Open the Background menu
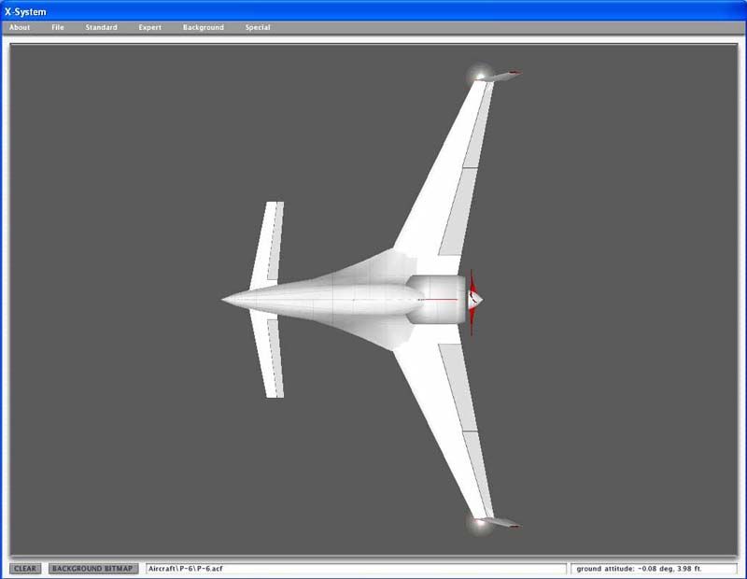 tap(204, 27)
